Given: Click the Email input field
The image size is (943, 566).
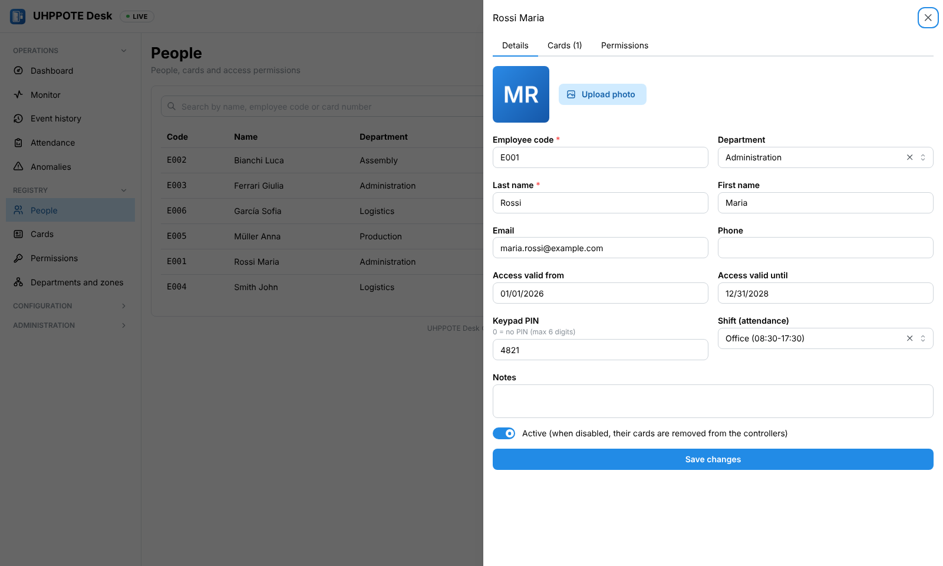Looking at the screenshot, I should (x=601, y=248).
